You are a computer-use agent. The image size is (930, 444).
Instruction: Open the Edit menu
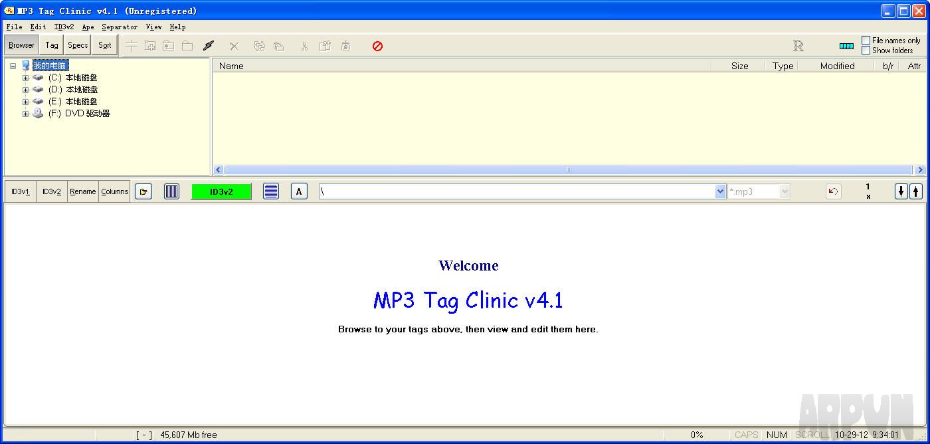[38, 27]
